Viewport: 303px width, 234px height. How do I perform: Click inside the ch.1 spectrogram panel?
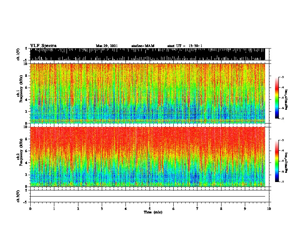(147, 93)
